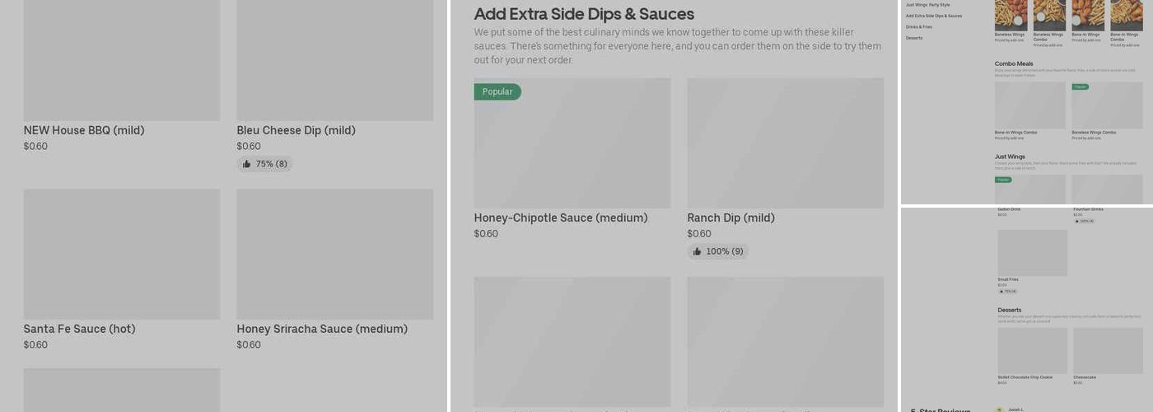
Task: Click the Bleu Cheese Dip (mild) title
Action: click(296, 130)
